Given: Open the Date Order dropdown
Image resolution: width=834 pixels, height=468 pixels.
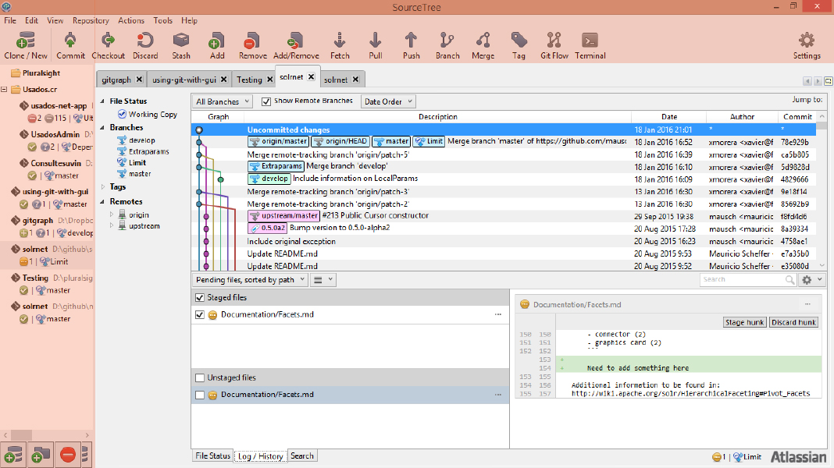Looking at the screenshot, I should 388,101.
